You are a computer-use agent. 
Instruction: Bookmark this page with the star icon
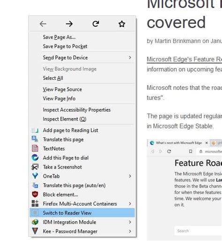(x=122, y=24)
